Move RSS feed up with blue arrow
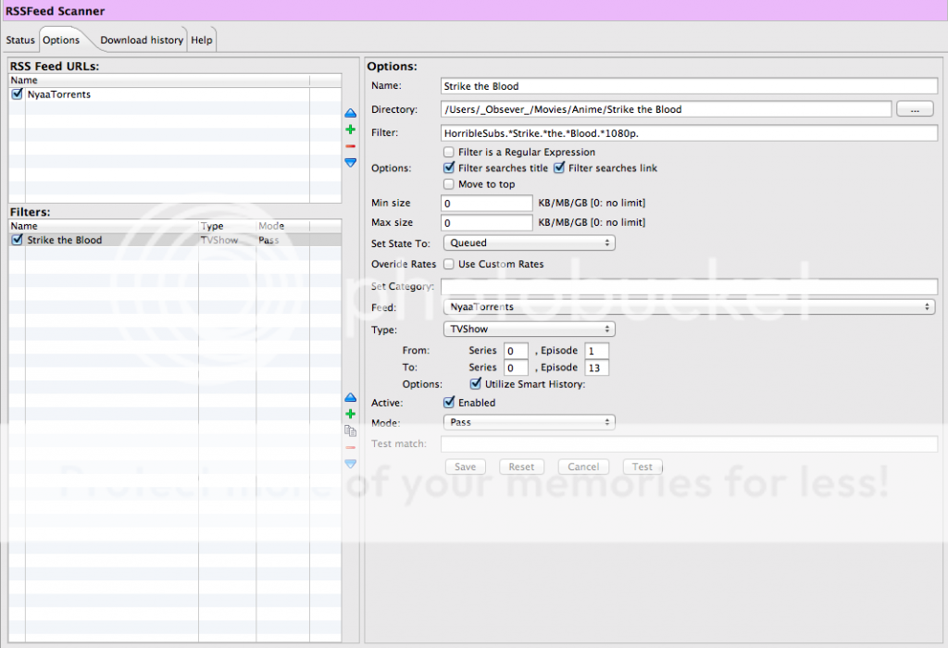Viewport: 948px width, 648px height. pyautogui.click(x=350, y=113)
